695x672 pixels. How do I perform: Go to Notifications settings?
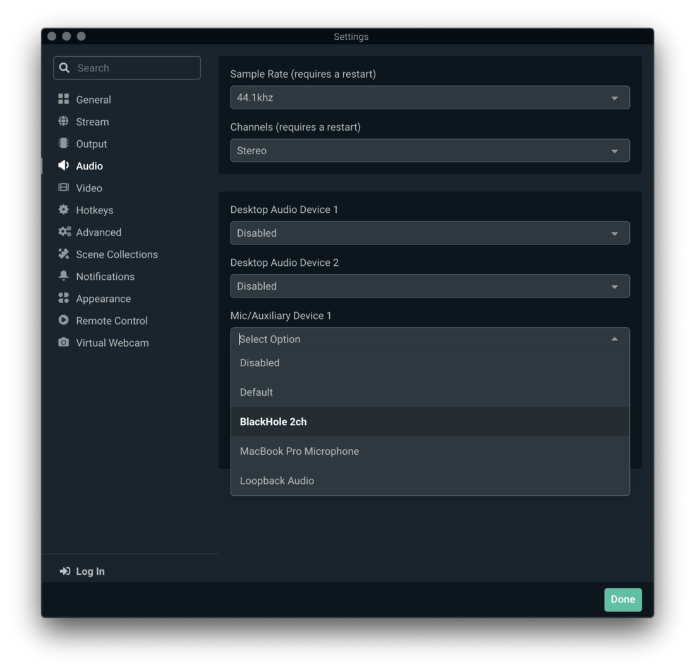(105, 277)
